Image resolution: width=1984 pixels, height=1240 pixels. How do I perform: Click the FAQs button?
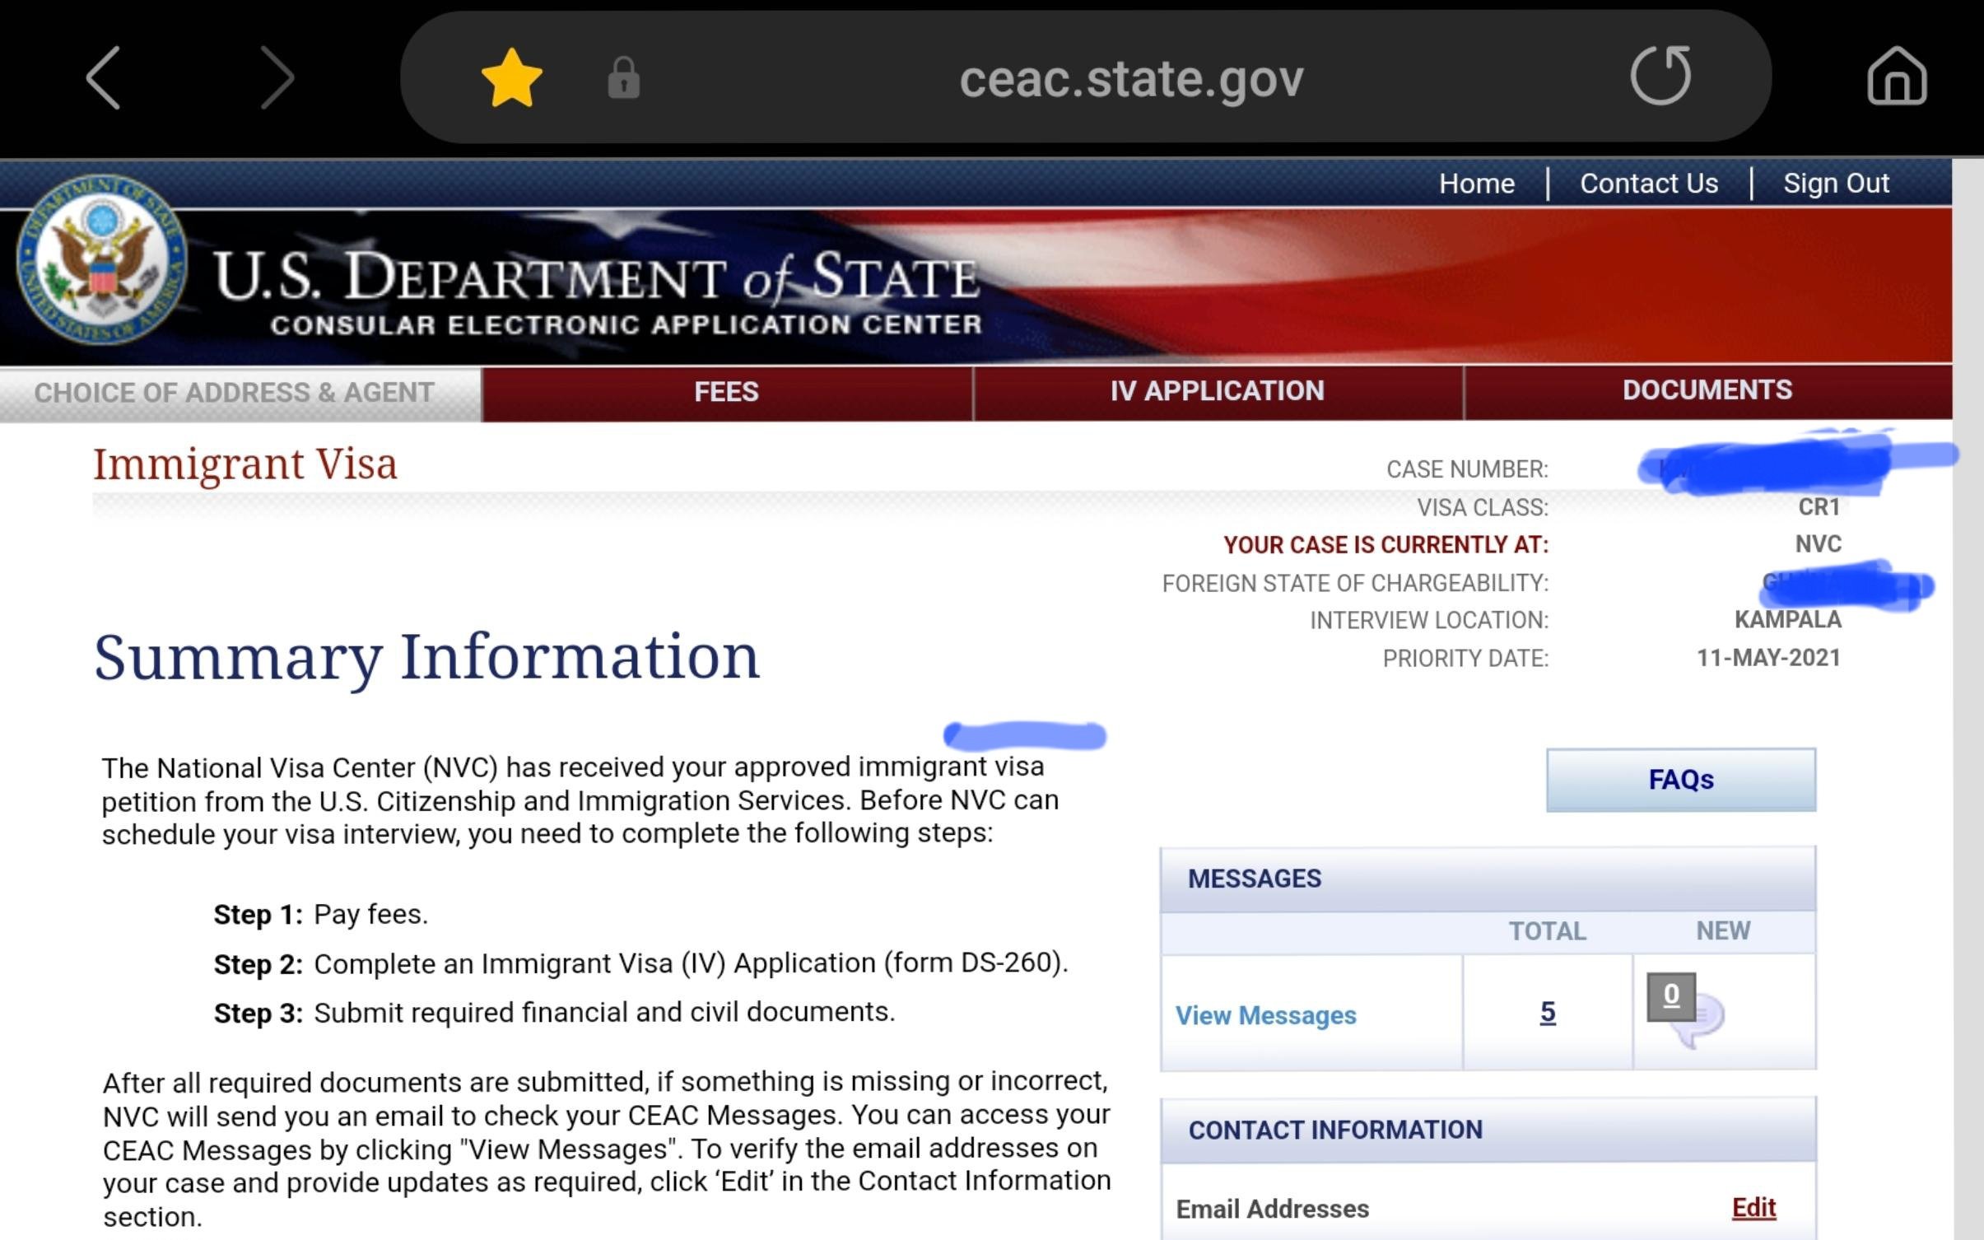point(1681,780)
